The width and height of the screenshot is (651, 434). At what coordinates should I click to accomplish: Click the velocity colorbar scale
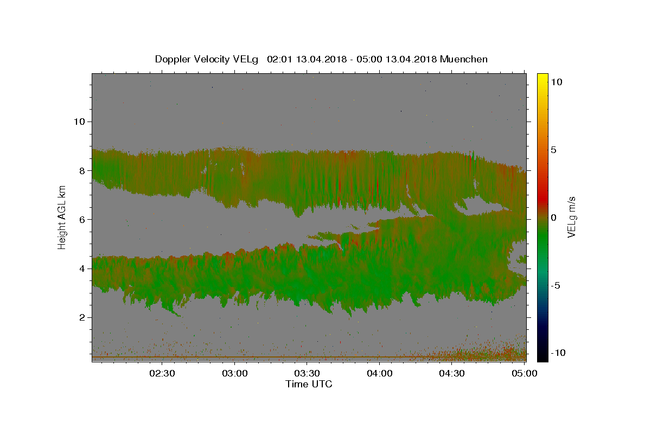(542, 217)
